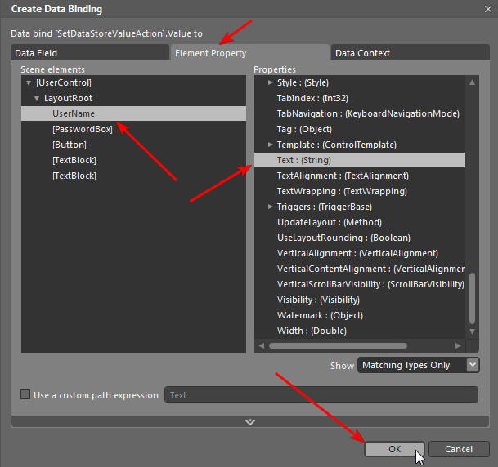The image size is (498, 467).
Task: Select Text : (String) property
Action: click(x=360, y=160)
